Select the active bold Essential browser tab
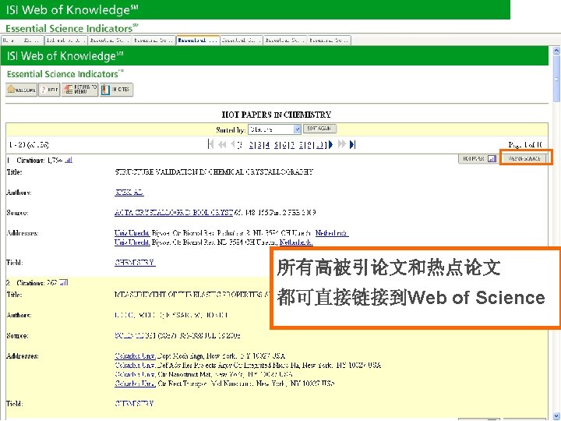561x421 pixels. pyautogui.click(x=198, y=40)
